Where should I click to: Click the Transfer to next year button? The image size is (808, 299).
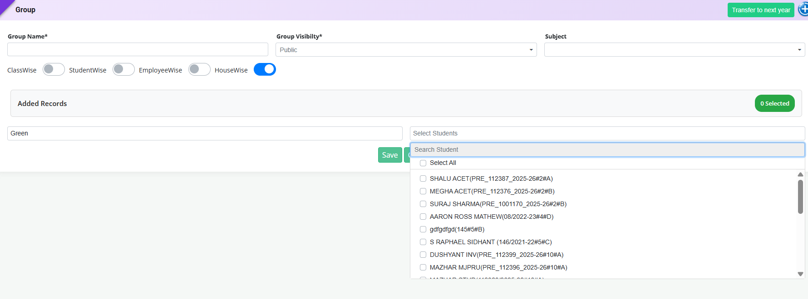click(x=761, y=10)
